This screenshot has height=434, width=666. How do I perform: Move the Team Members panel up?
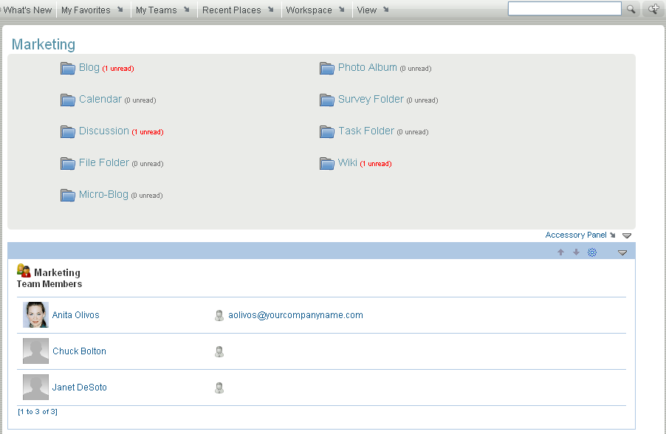click(x=560, y=252)
